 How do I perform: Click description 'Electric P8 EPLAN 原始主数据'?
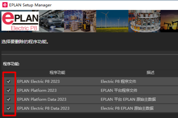click(x=127, y=108)
